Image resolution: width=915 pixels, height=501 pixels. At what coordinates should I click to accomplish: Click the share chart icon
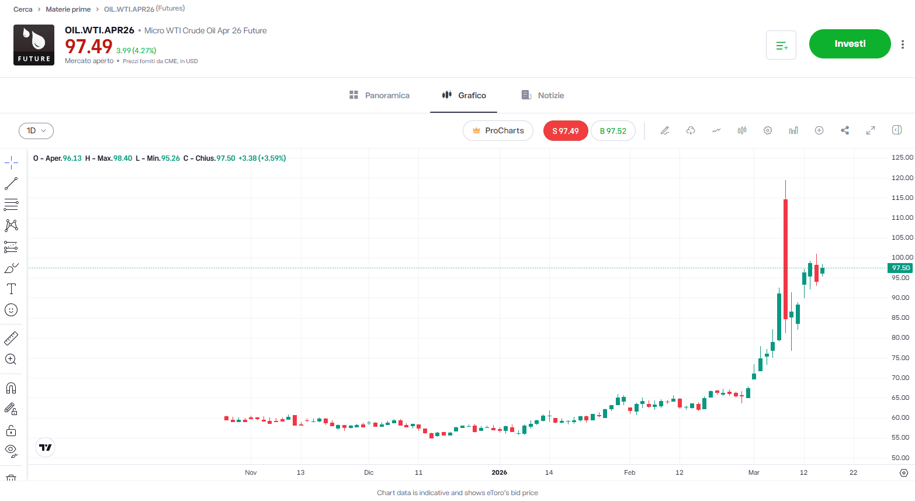click(845, 130)
